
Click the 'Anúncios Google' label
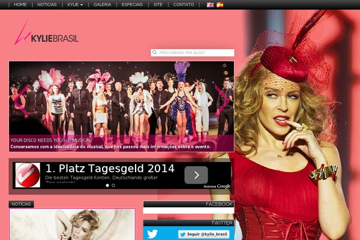click(x=217, y=186)
